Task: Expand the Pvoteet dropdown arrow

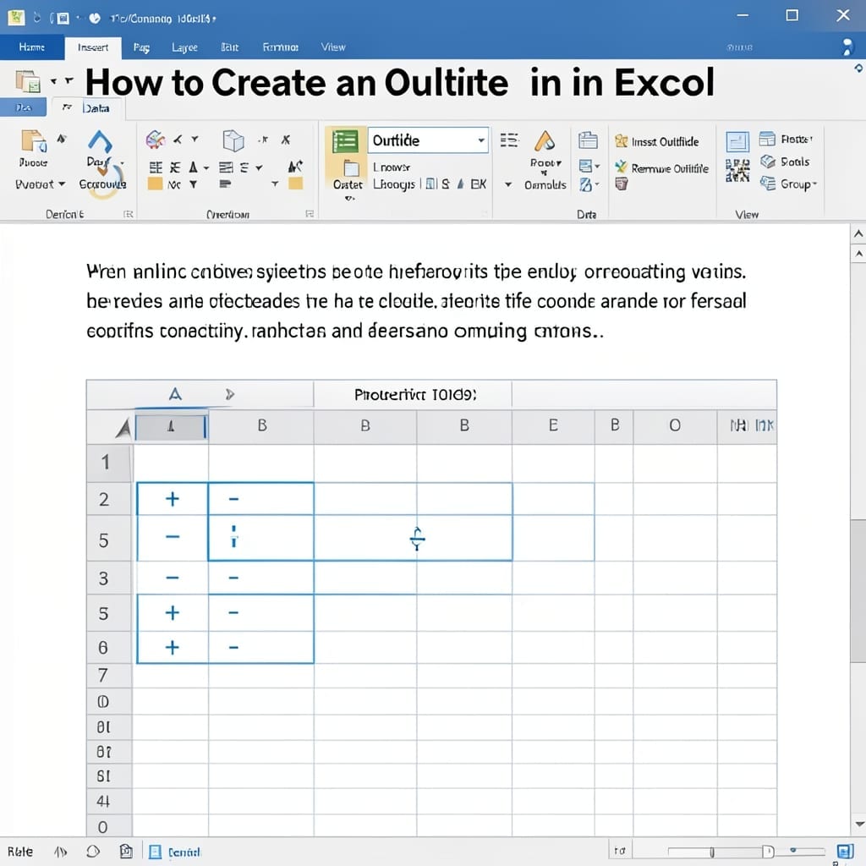Action: [62, 184]
